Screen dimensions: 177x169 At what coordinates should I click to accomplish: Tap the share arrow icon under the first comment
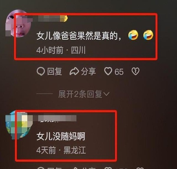point(74,71)
